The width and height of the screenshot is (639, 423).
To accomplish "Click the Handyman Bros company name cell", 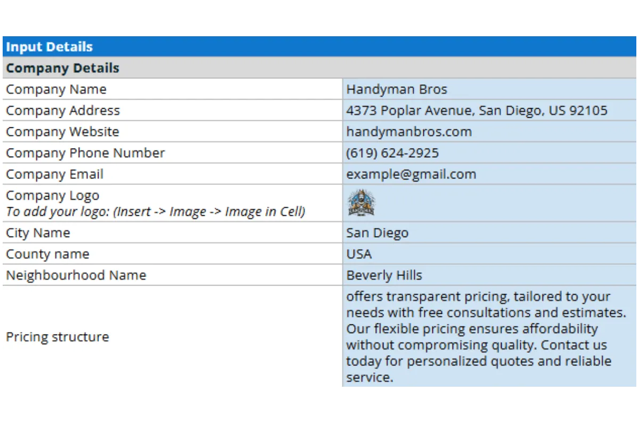I will click(x=490, y=89).
